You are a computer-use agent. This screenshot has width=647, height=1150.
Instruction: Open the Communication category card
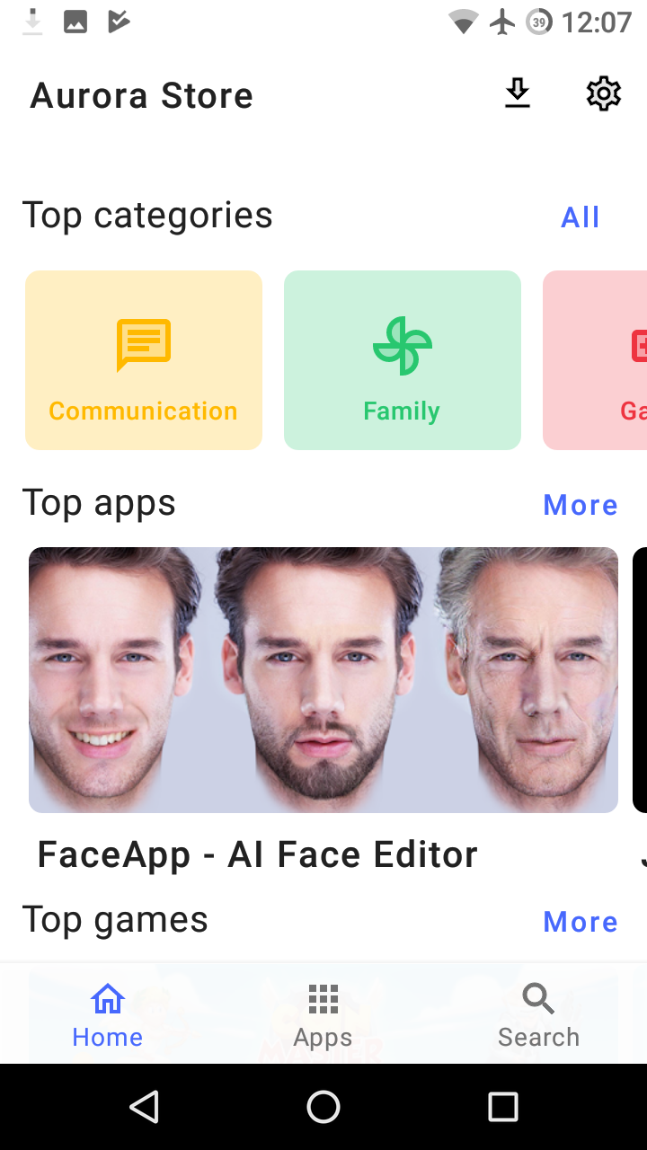coord(144,360)
